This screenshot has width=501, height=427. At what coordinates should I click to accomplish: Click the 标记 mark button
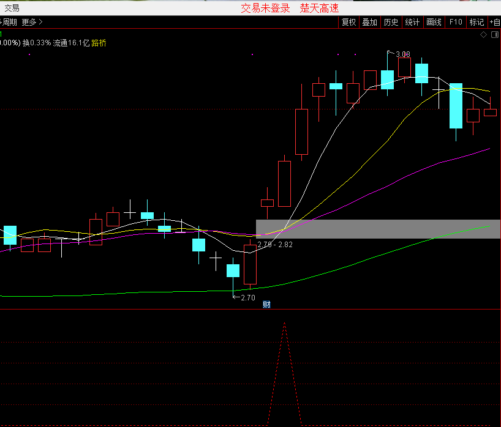click(x=476, y=22)
